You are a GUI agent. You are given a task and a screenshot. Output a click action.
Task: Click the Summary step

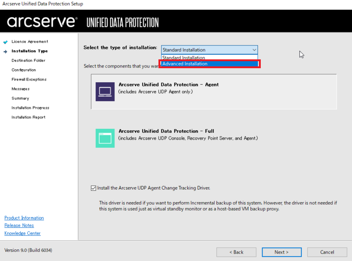point(20,98)
